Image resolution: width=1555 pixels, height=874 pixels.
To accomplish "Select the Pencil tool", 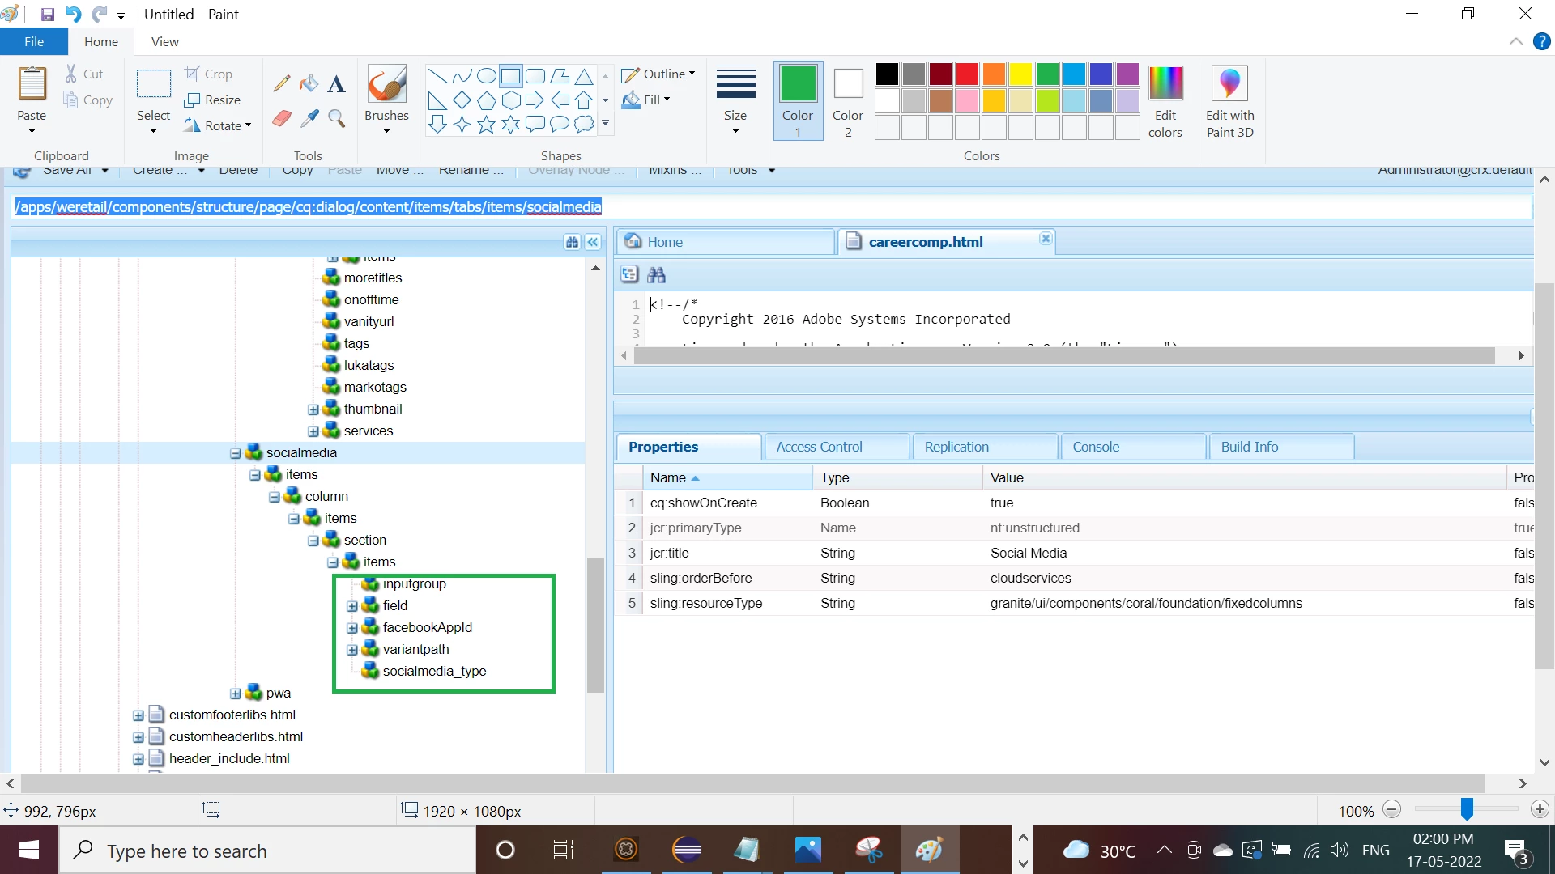I will [282, 83].
